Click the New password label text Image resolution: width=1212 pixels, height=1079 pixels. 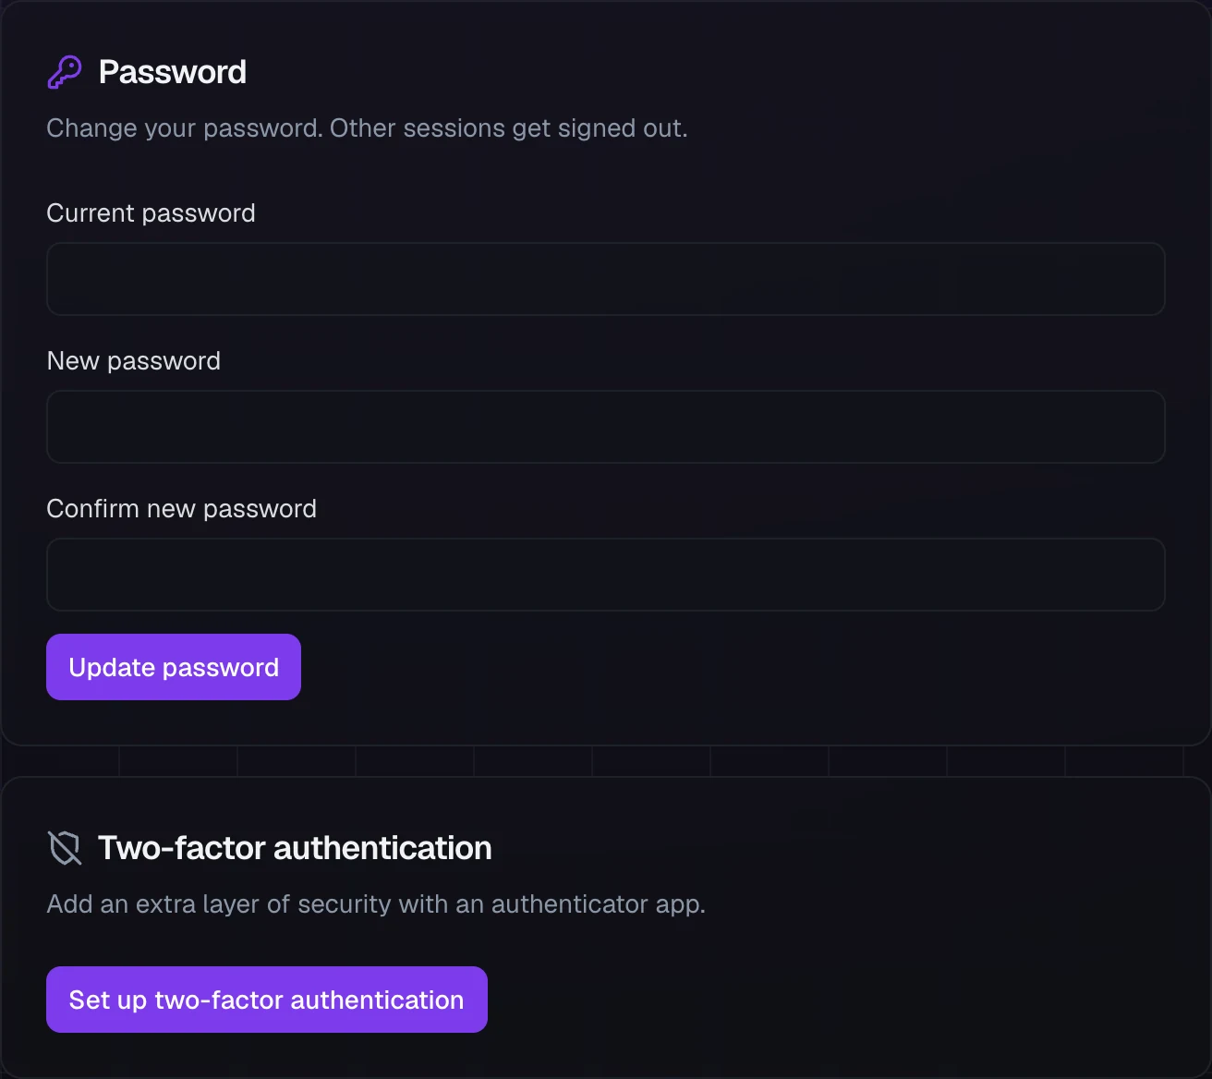pos(134,361)
